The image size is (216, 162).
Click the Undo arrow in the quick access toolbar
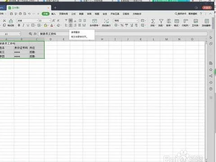(29, 13)
